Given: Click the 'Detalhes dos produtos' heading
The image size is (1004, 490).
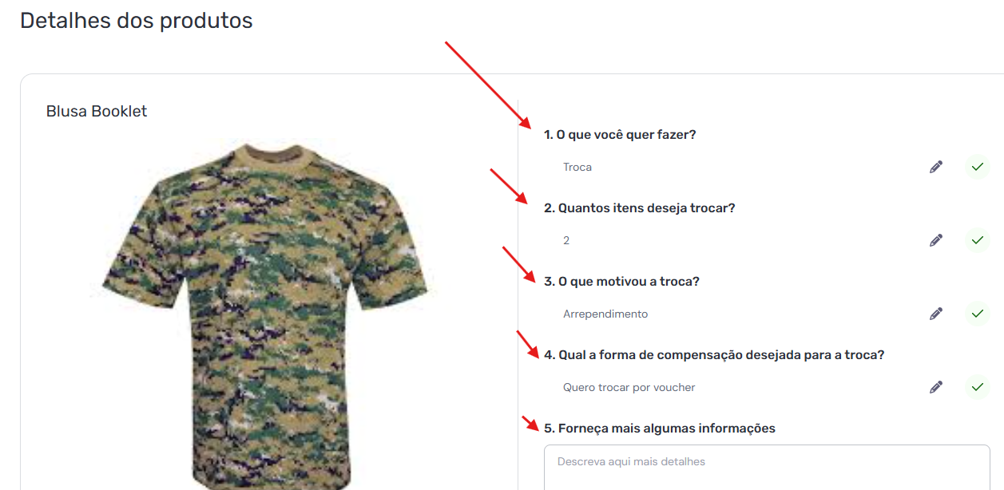Looking at the screenshot, I should tap(137, 21).
